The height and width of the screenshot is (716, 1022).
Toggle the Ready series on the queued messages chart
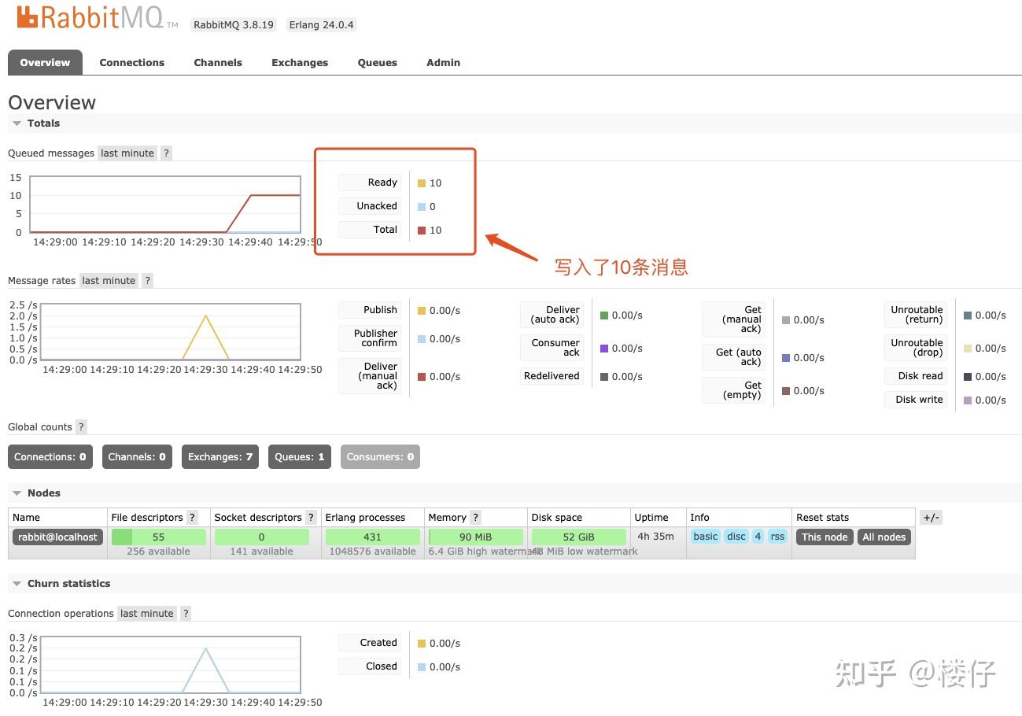tap(369, 182)
